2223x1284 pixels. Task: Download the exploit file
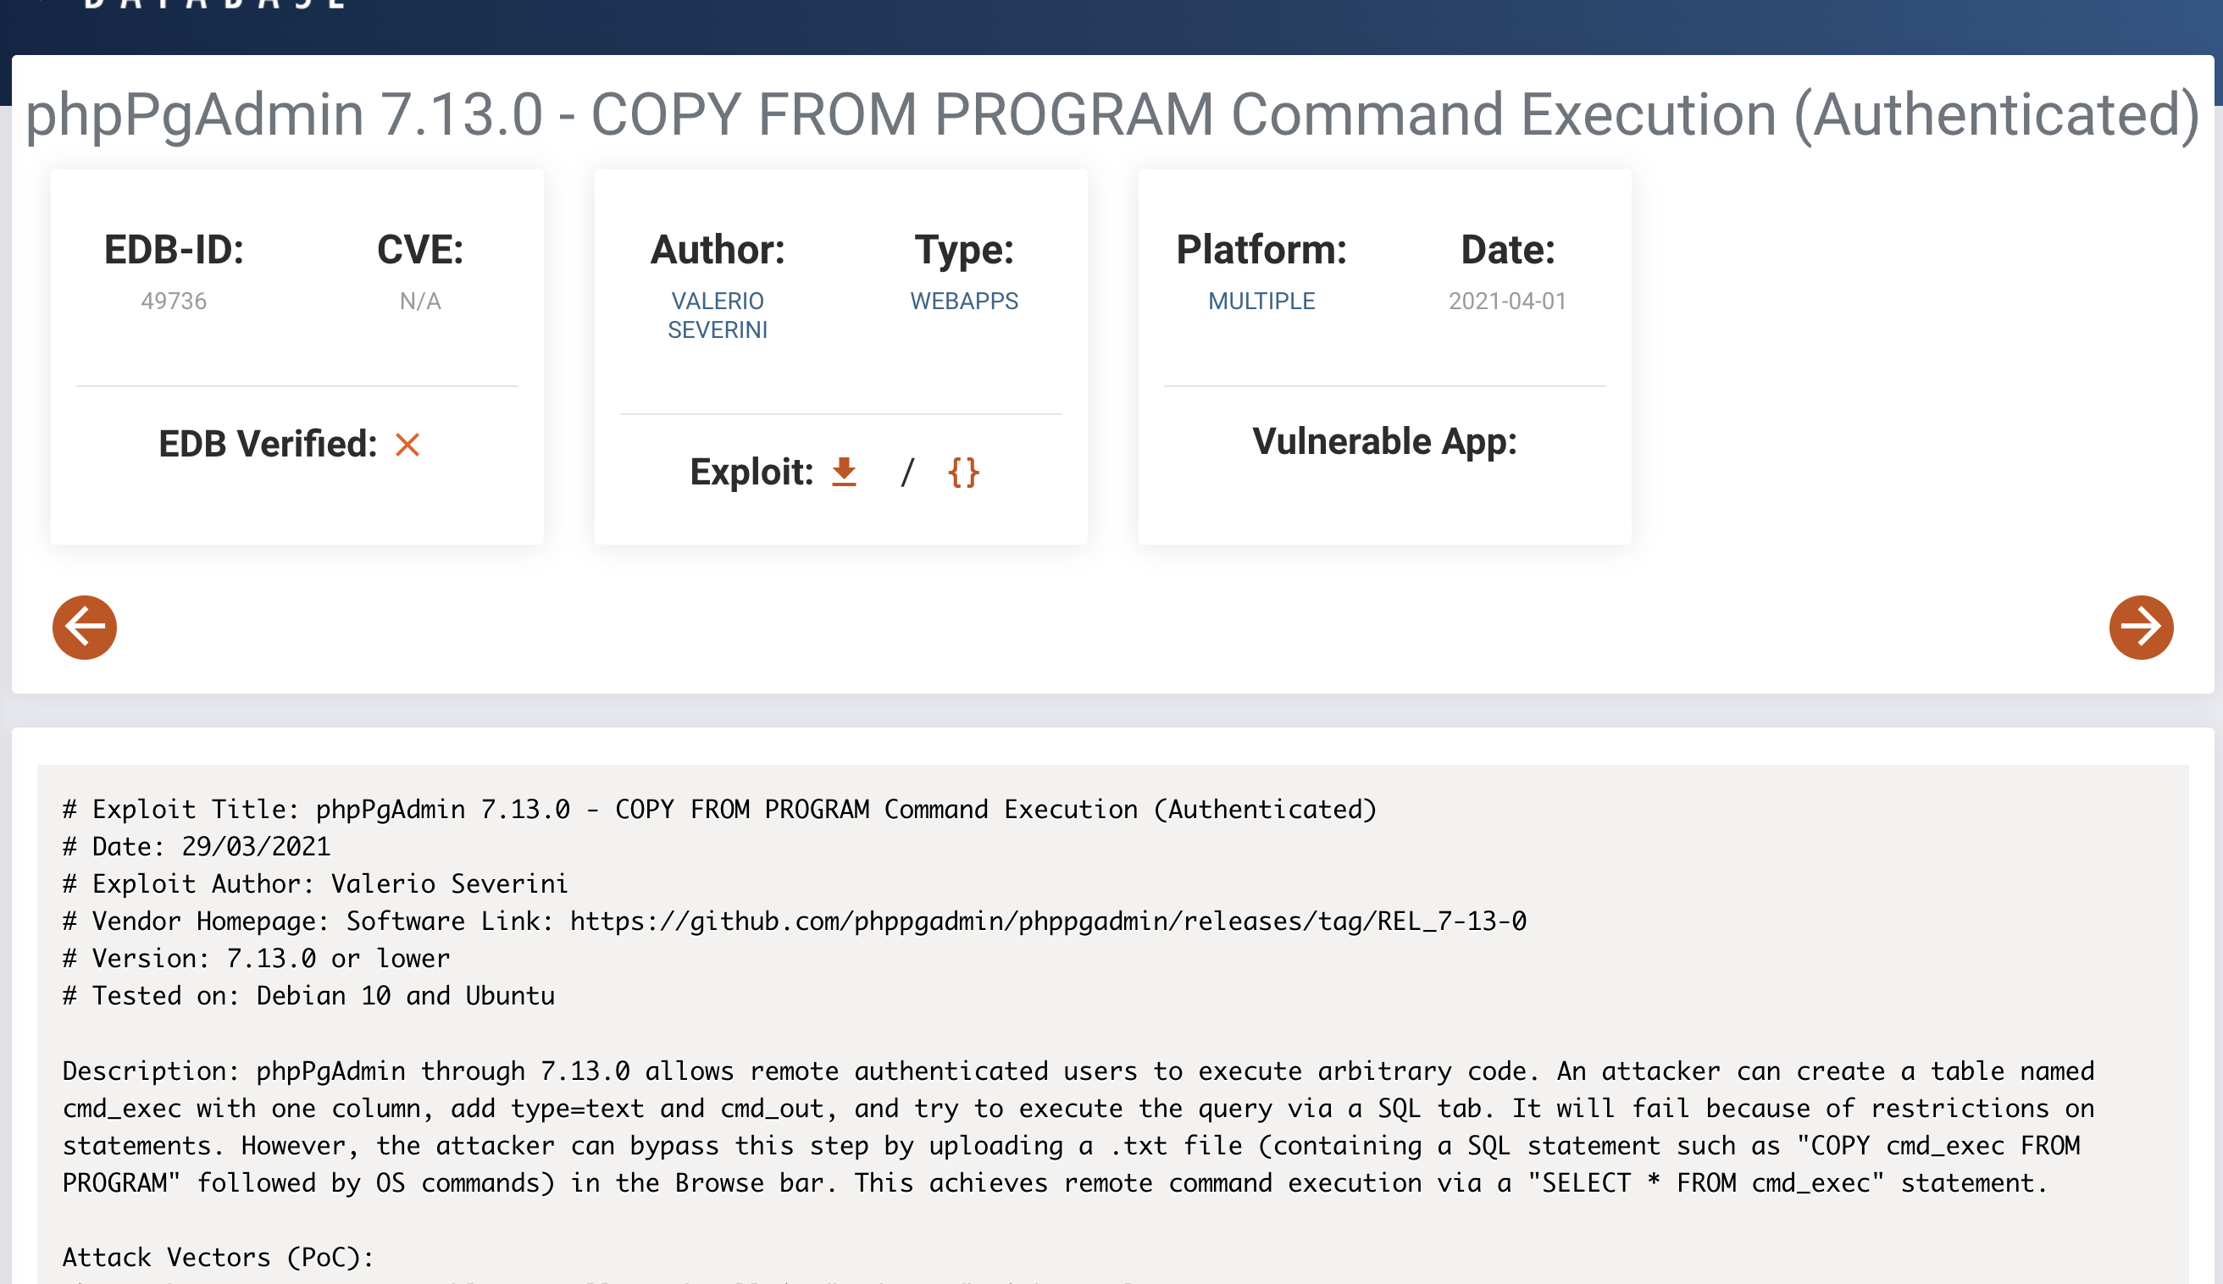(844, 472)
